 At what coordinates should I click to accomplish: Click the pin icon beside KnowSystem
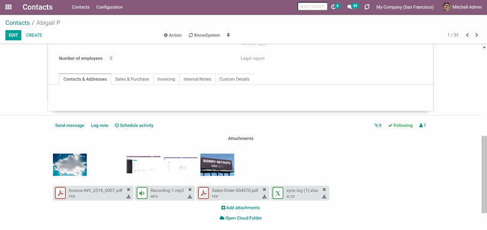coord(228,35)
